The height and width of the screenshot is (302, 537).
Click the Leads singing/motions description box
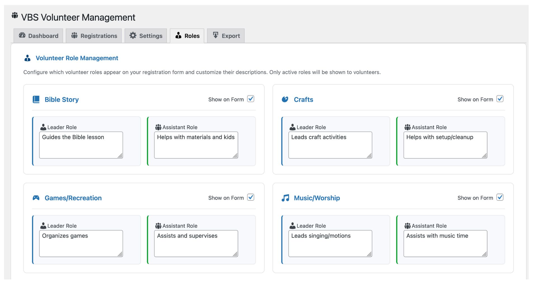[330, 243]
